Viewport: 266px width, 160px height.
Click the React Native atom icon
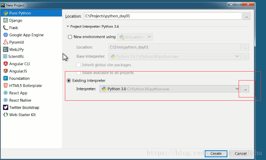pos(6,100)
